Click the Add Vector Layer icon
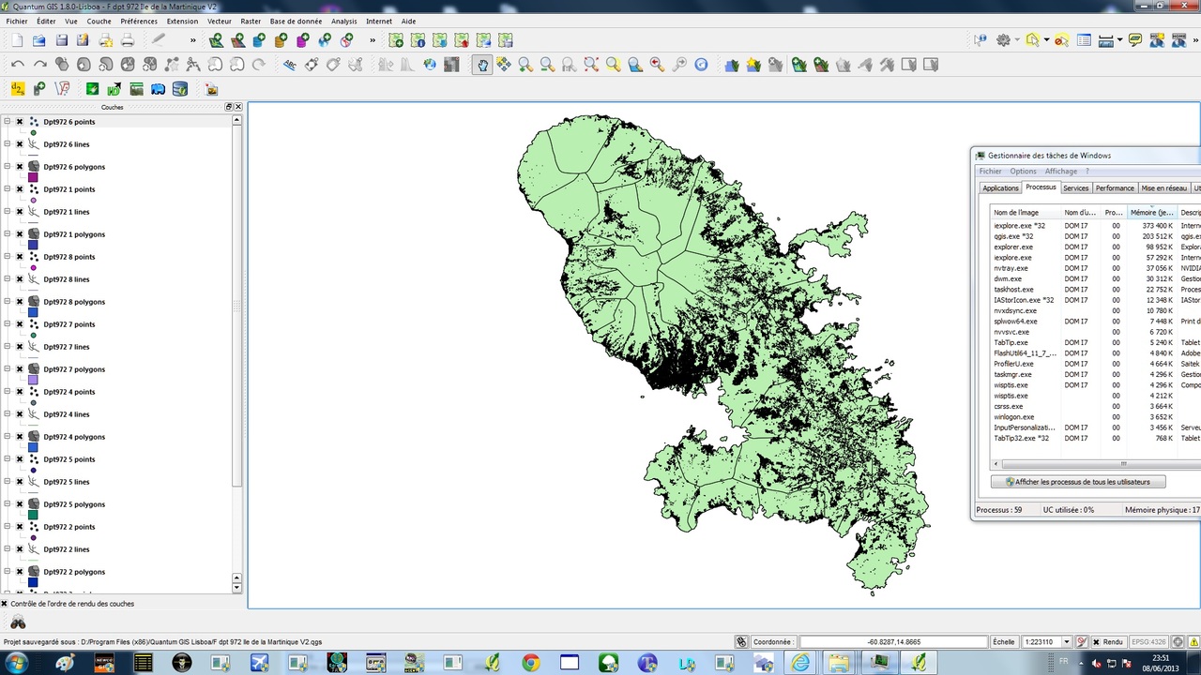 point(217,40)
